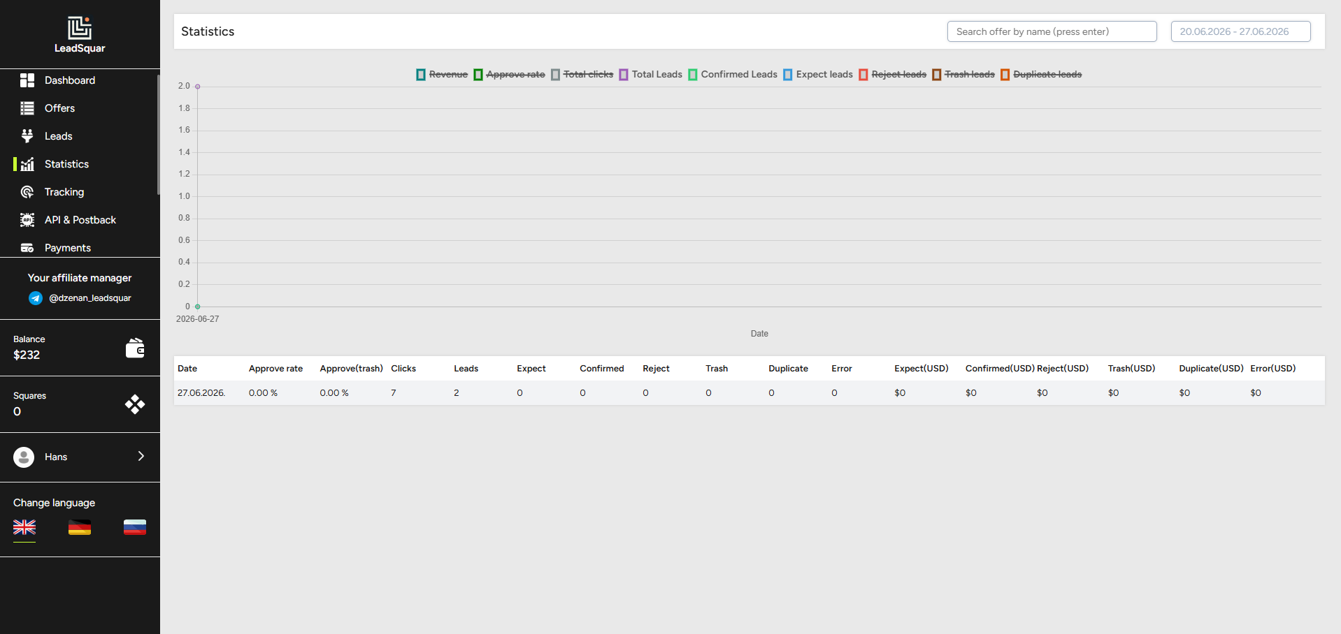Click the Confirmed(USD) column header

point(1000,369)
